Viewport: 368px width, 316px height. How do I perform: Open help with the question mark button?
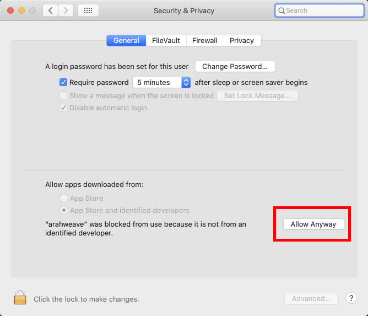tap(351, 298)
